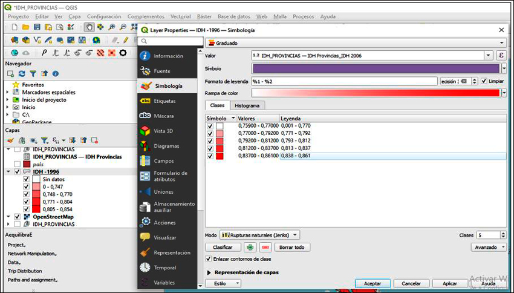Viewport: 514px width, 293px height.
Task: Open the Graduado renderer type dropdown
Action: point(356,43)
